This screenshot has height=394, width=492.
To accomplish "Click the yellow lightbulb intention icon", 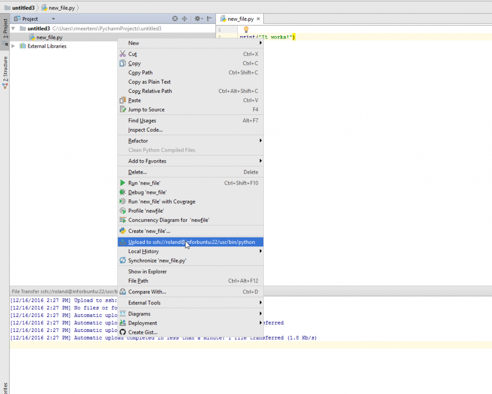I will [246, 30].
